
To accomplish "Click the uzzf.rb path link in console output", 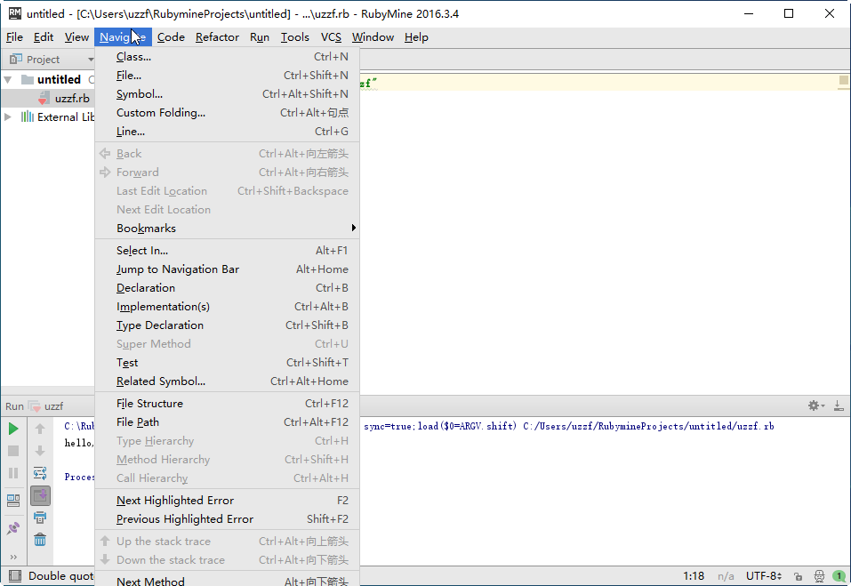I will click(x=648, y=426).
